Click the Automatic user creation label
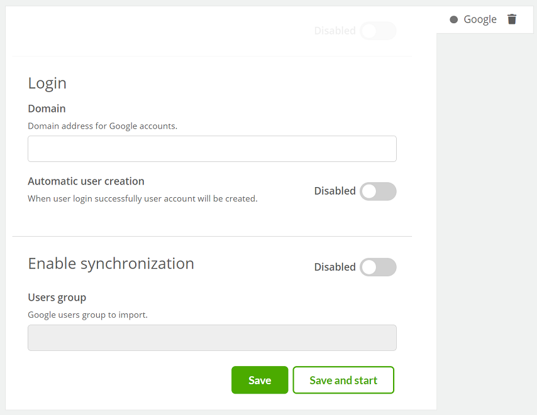Screen dimensions: 537x415 coord(86,181)
